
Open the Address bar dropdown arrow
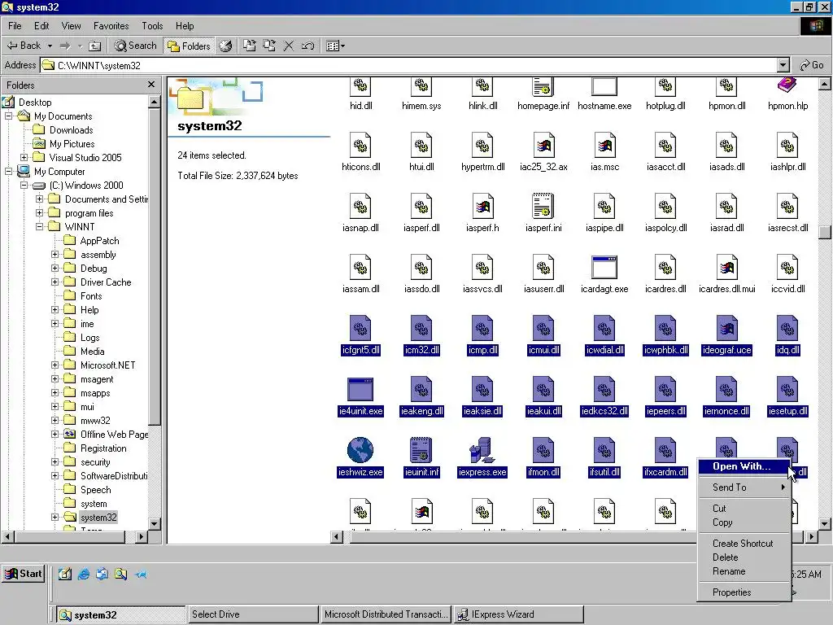[783, 65]
